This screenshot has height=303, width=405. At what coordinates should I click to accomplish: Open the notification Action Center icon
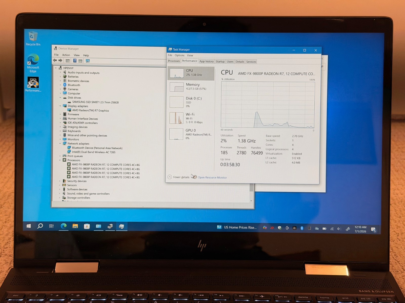tap(373, 230)
